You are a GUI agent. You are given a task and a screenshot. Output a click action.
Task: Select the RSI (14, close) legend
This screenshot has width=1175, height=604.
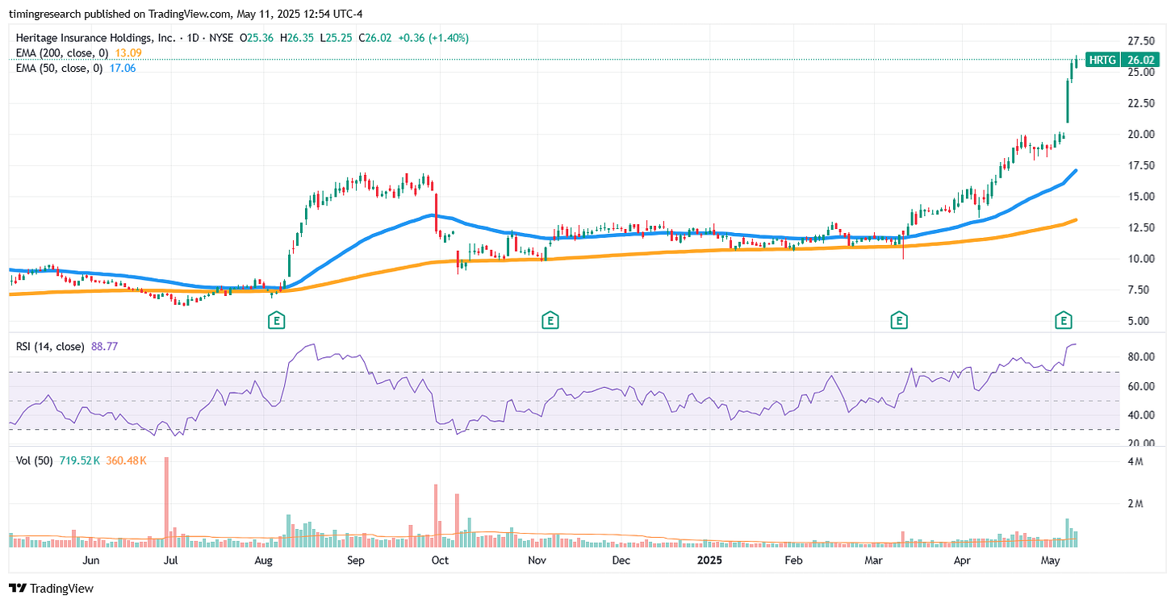point(50,347)
